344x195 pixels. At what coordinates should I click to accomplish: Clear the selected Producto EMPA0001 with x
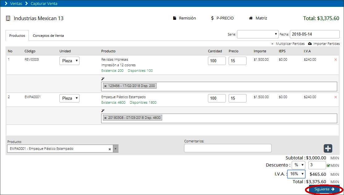click(110, 149)
